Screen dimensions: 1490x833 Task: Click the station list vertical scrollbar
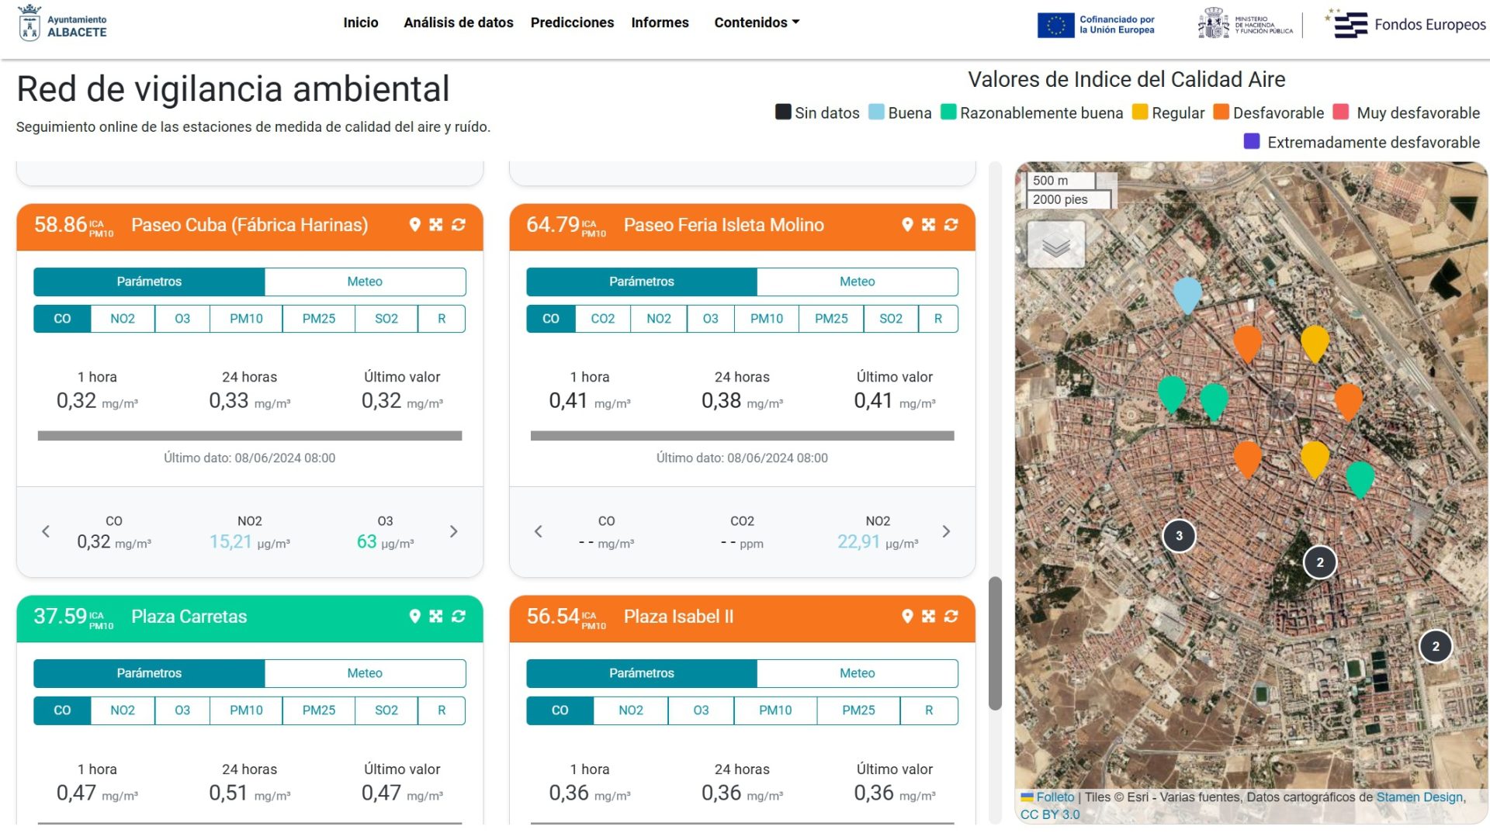[x=995, y=644]
